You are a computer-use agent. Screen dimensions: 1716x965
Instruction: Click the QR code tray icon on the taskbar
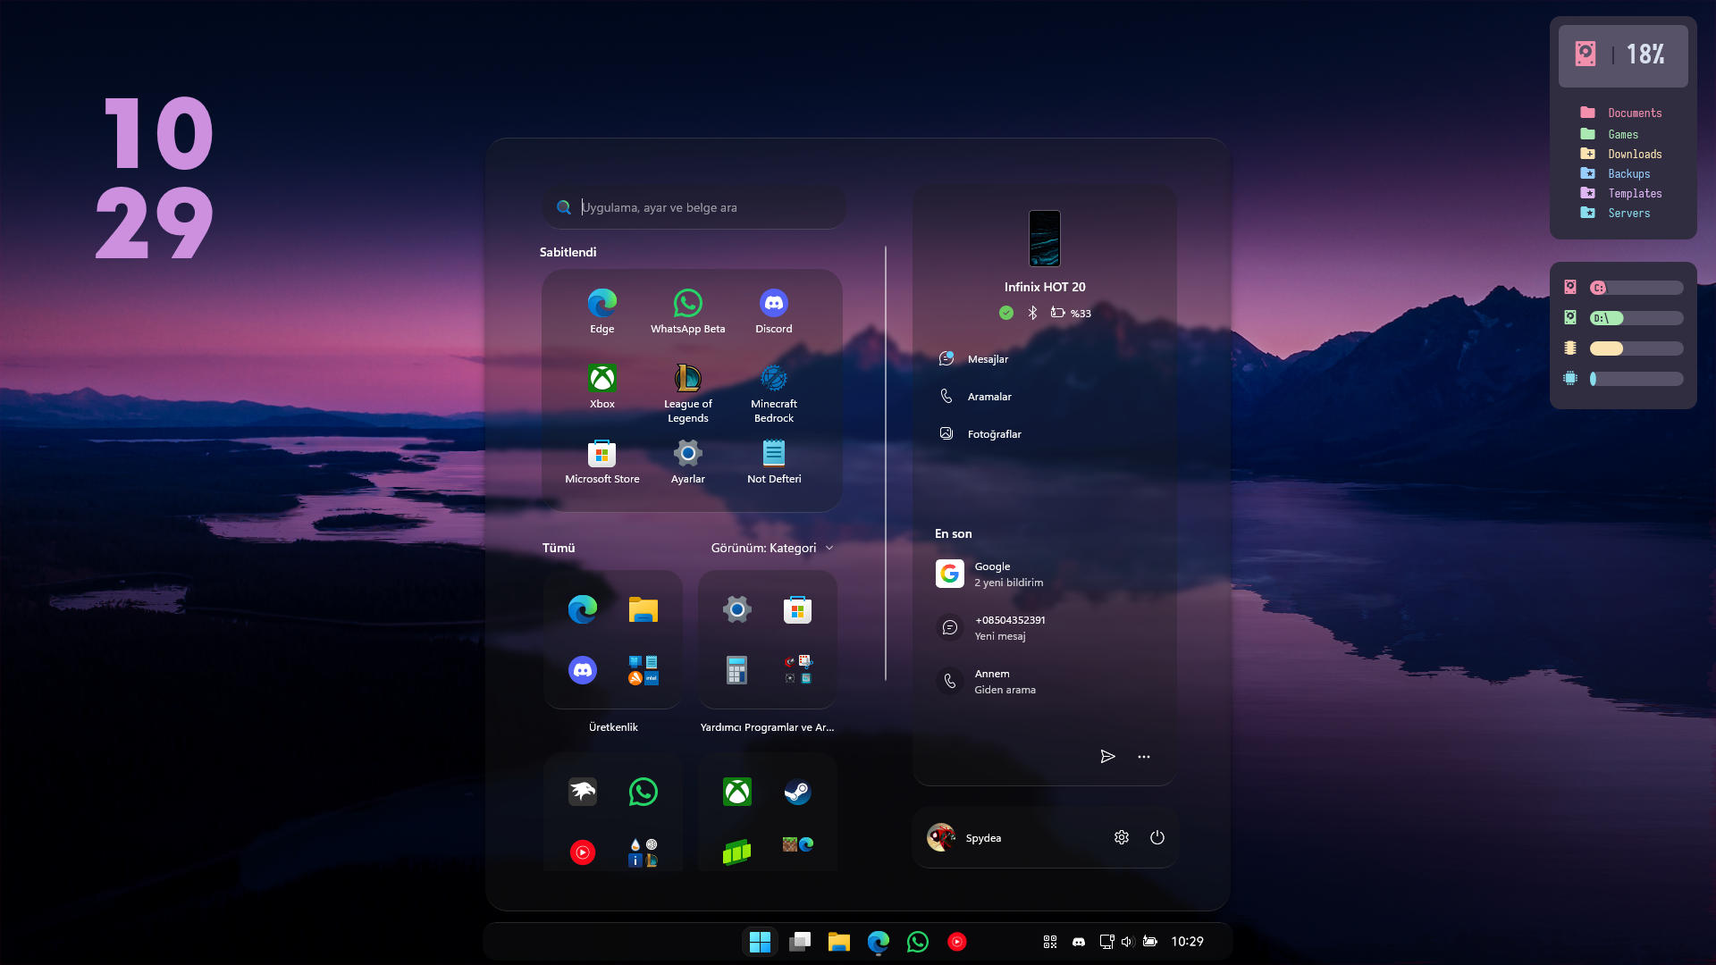(x=1050, y=942)
